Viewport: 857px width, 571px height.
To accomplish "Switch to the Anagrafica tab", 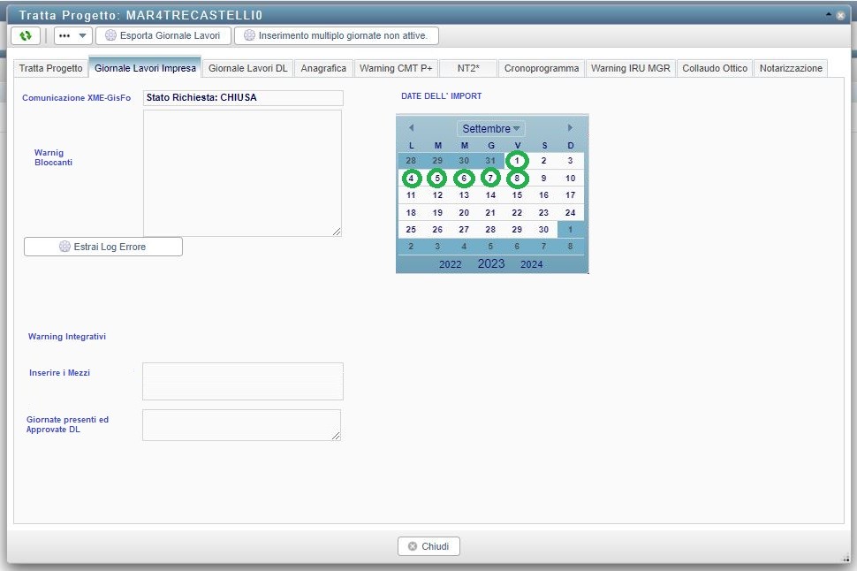I will [323, 68].
